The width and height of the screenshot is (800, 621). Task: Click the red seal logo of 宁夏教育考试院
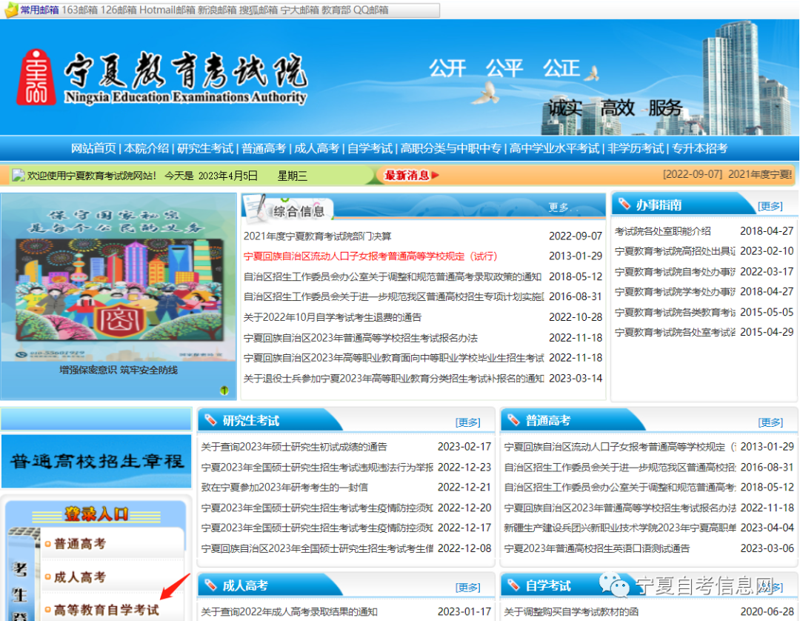(36, 77)
